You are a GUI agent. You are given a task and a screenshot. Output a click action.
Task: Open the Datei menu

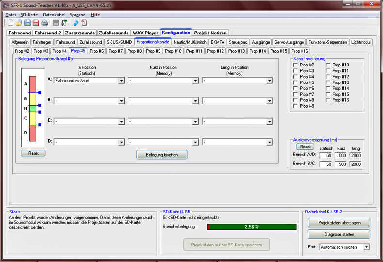click(11, 15)
